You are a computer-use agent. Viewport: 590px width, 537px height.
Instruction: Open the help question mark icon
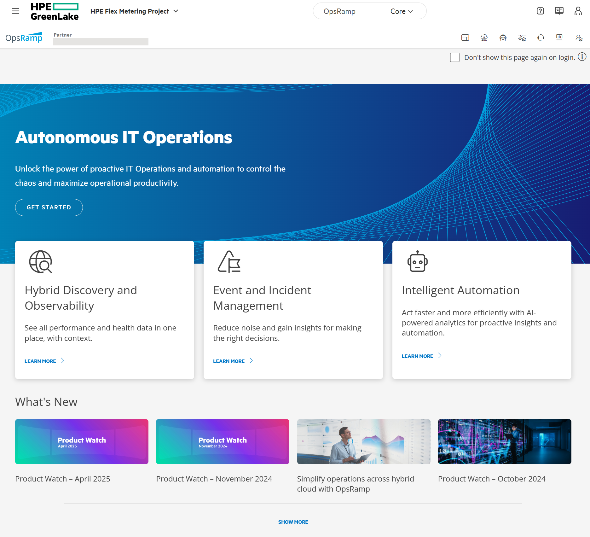540,11
